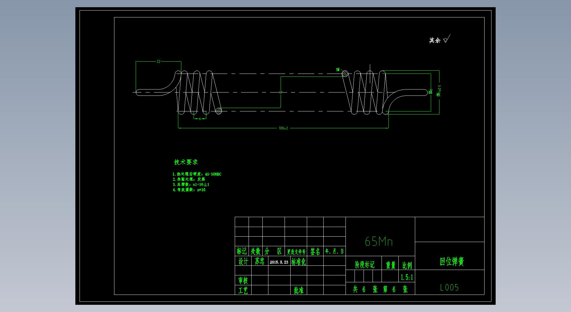The image size is (571, 312).
Task: Select the 6 pitch dimension under left coils
Action: tap(200, 119)
